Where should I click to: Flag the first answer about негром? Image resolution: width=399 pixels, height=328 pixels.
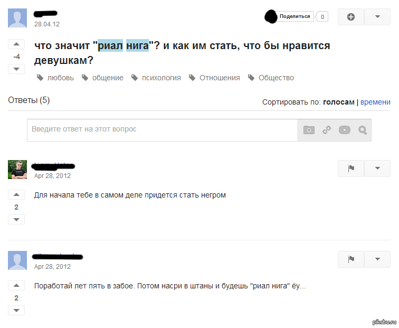pos(351,168)
